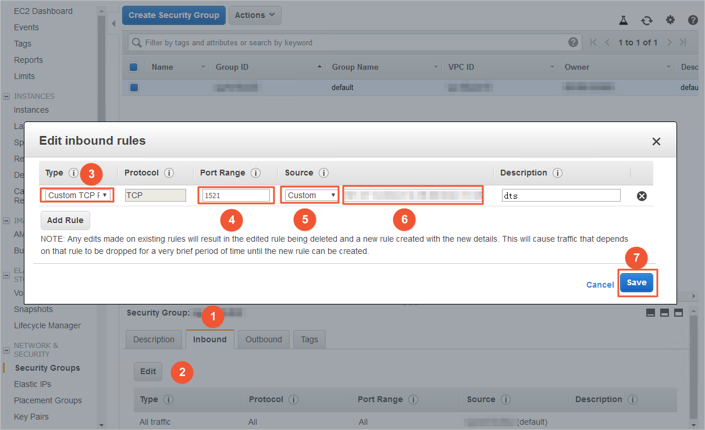
Task: Open the Type dropdown Custom TCP
Action: point(77,195)
